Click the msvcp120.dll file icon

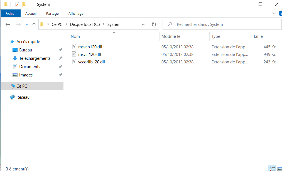pos(74,47)
